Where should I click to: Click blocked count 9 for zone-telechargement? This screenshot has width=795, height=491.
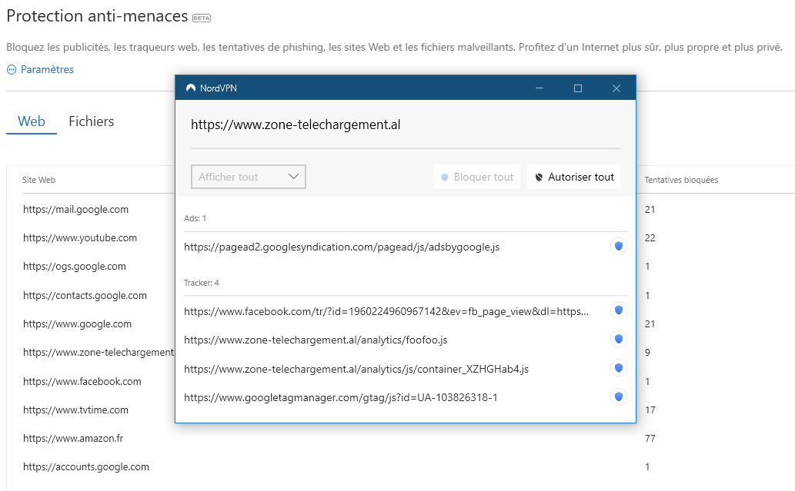[x=647, y=352]
